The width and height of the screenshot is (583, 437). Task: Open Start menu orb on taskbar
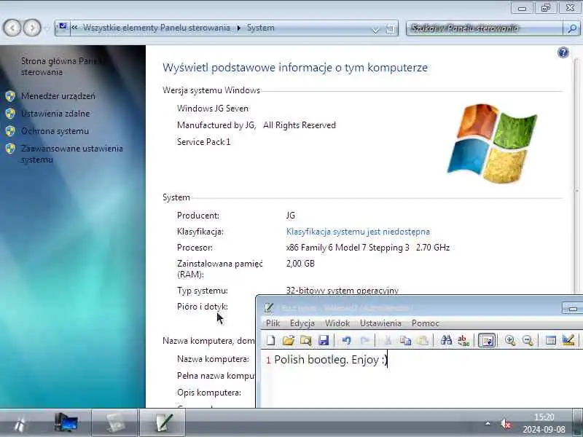(20, 424)
